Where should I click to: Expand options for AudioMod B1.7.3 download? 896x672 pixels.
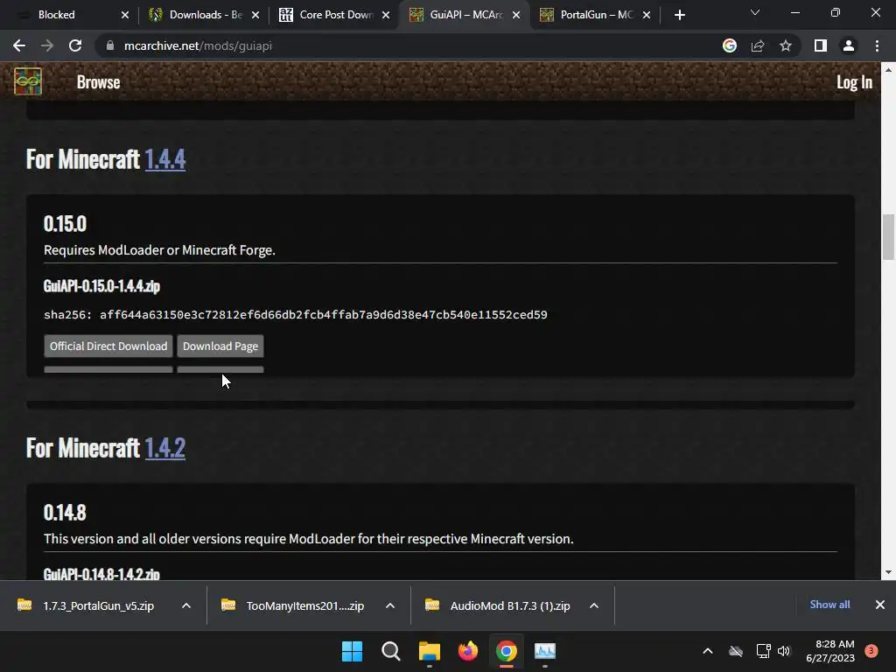click(594, 605)
